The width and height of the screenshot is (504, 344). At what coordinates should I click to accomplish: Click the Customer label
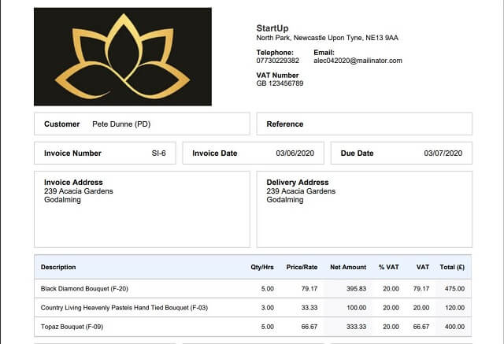tap(61, 124)
